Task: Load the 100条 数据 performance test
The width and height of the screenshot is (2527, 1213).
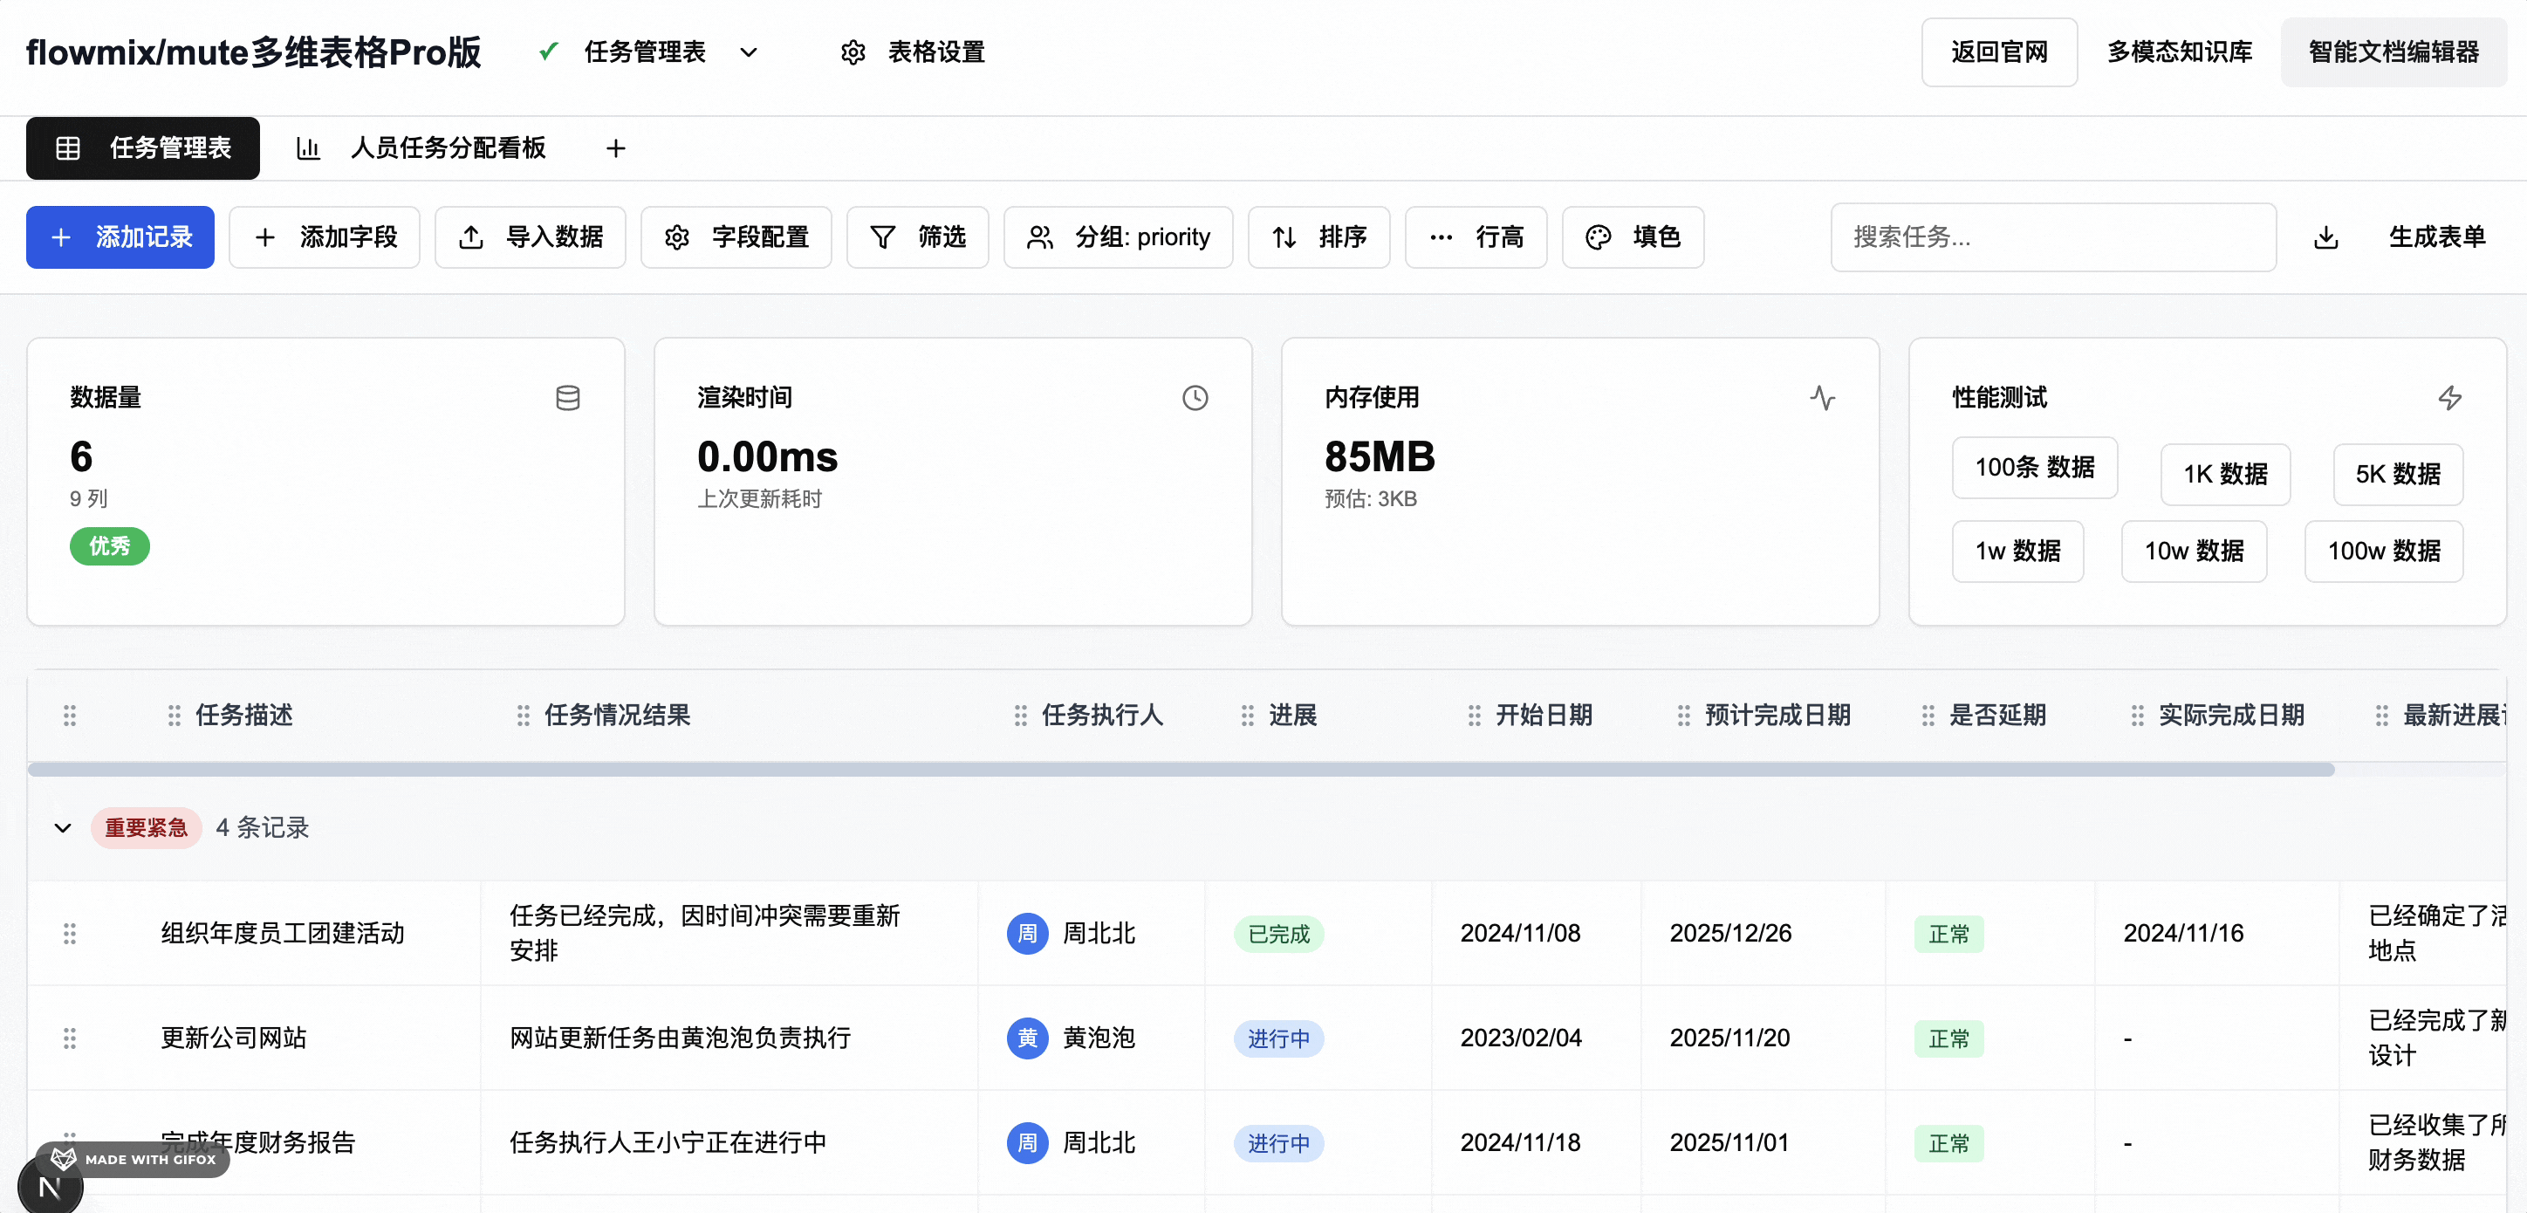Action: coord(2035,467)
